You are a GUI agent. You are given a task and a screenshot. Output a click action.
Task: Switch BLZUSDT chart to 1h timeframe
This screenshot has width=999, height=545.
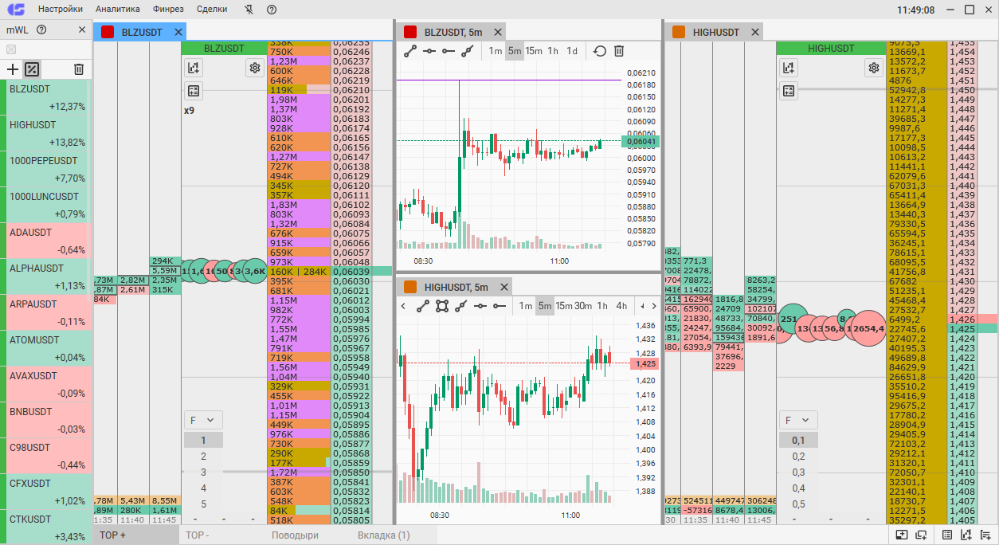[553, 51]
